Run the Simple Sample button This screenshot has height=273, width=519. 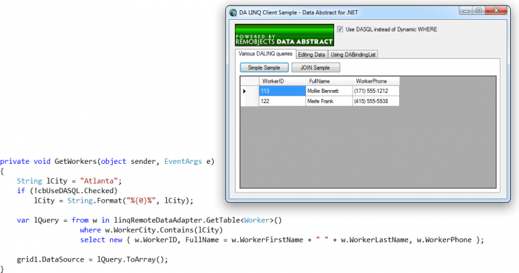(264, 68)
